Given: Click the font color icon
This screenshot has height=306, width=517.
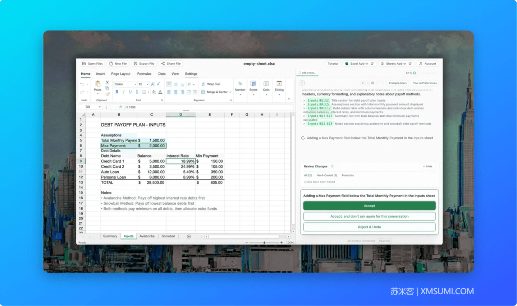Looking at the screenshot, I should pos(160,92).
